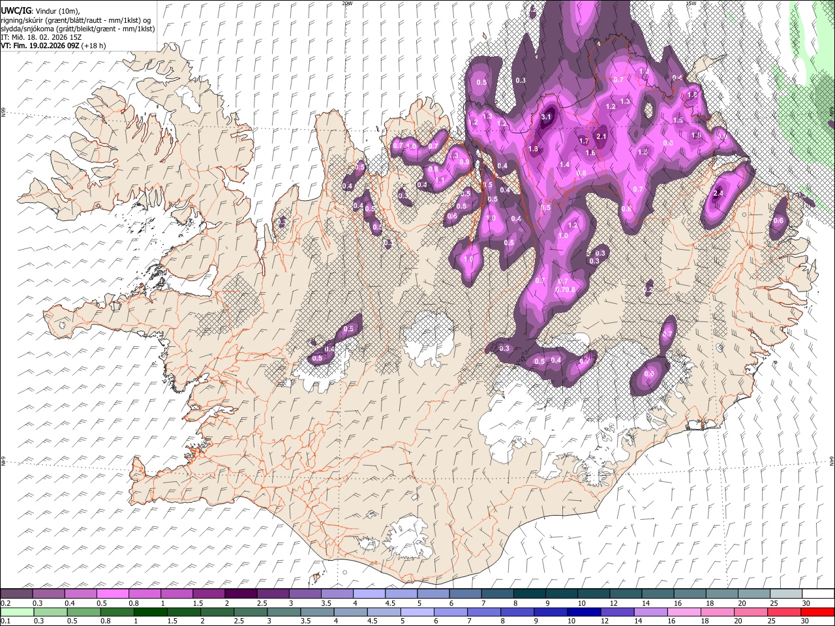This screenshot has width=835, height=626.
Task: Select the dark teal snow swatch between 8 and 9
Action: 530,593
